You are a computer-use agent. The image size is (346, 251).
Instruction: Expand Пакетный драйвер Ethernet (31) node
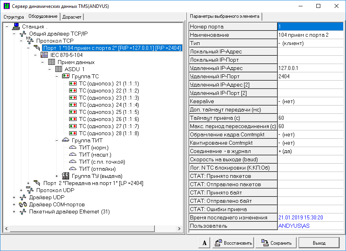14,211
